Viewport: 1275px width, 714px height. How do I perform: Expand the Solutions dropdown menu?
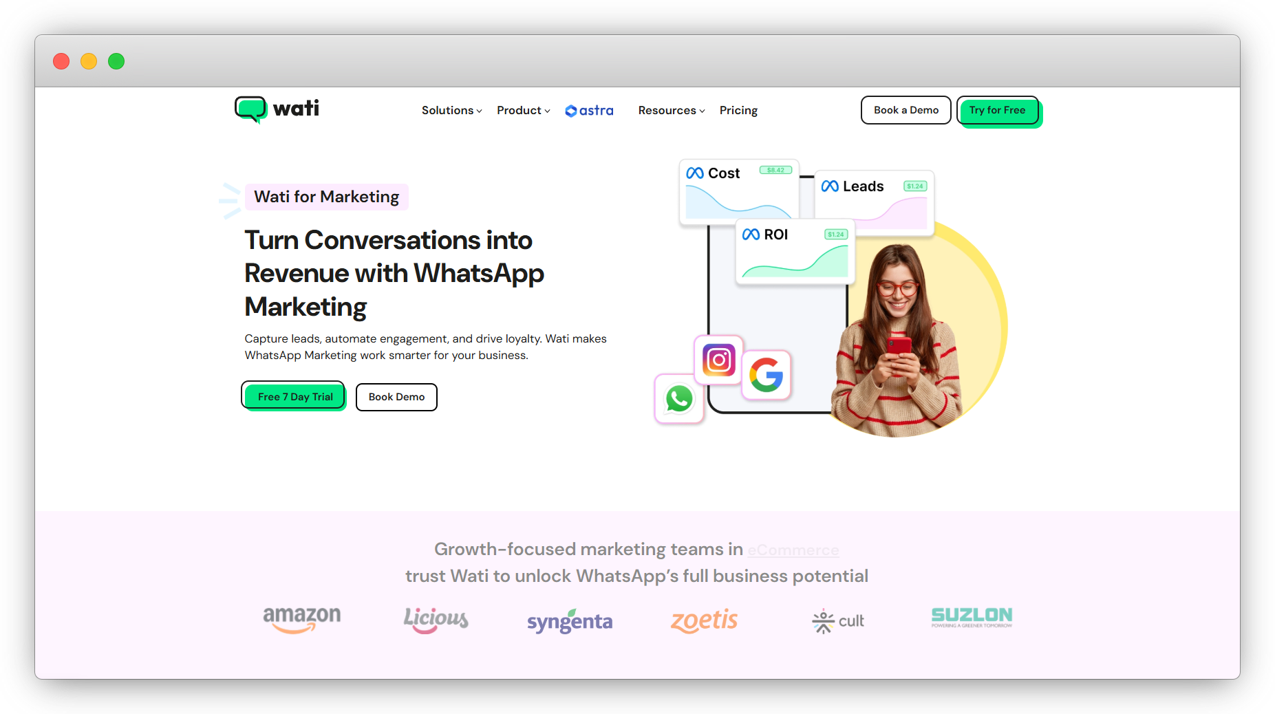coord(452,111)
